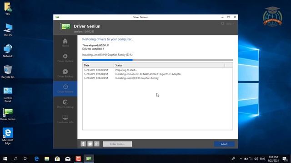291x163 pixels.
Task: Open Task View from the taskbar
Action: [x=25, y=158]
